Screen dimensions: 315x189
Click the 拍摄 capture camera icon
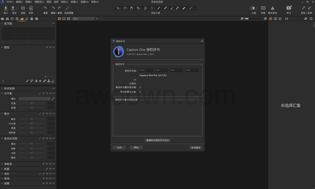23,8
